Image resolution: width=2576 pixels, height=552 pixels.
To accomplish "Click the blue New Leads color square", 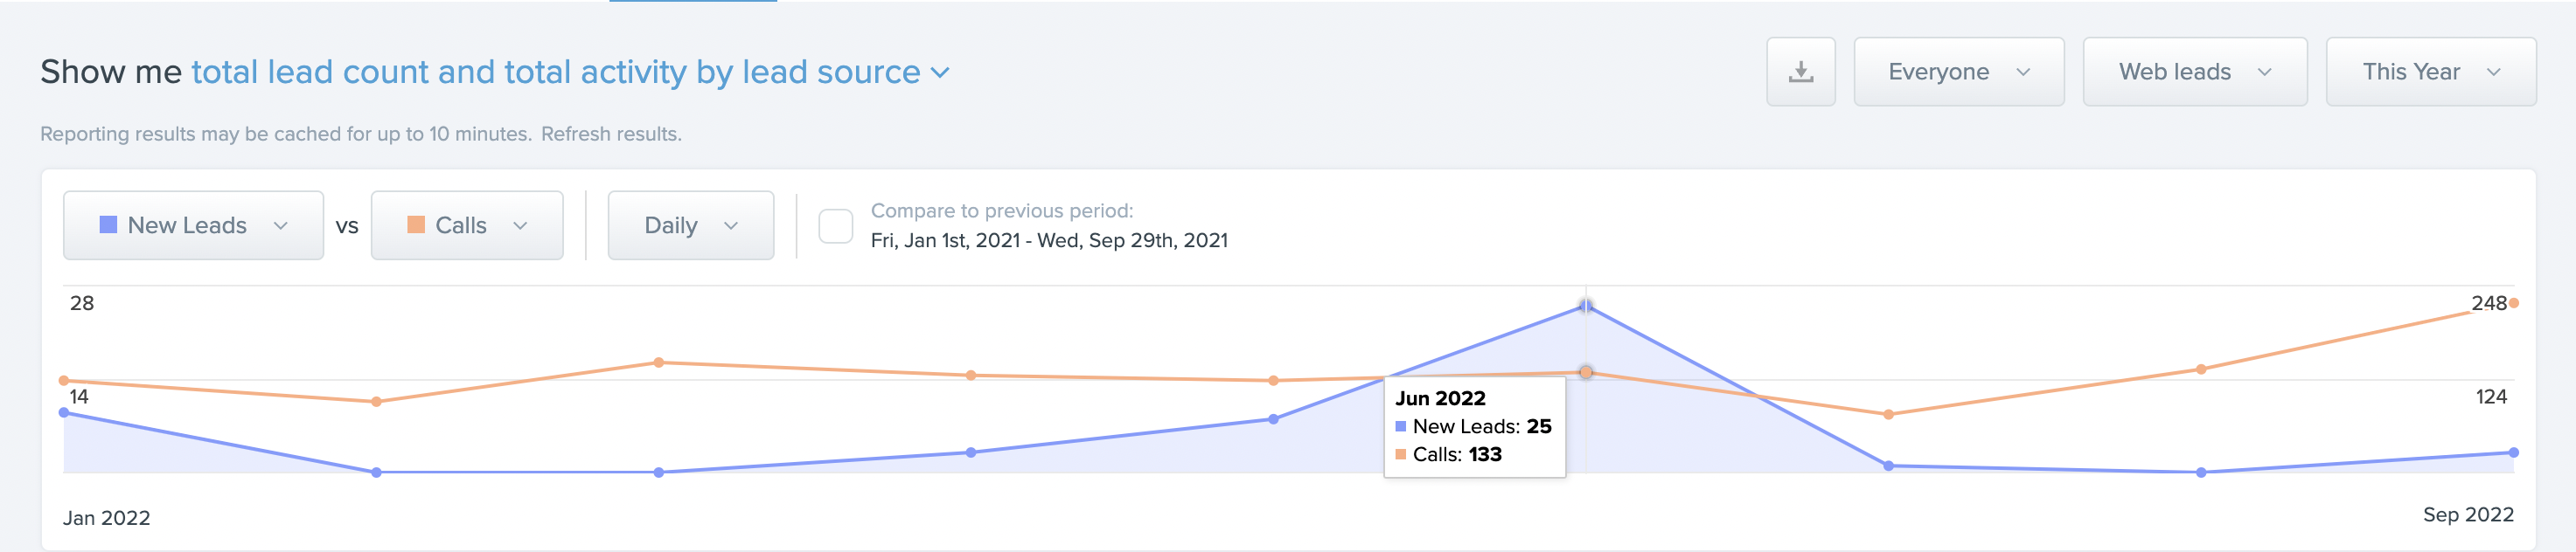I will [x=108, y=224].
